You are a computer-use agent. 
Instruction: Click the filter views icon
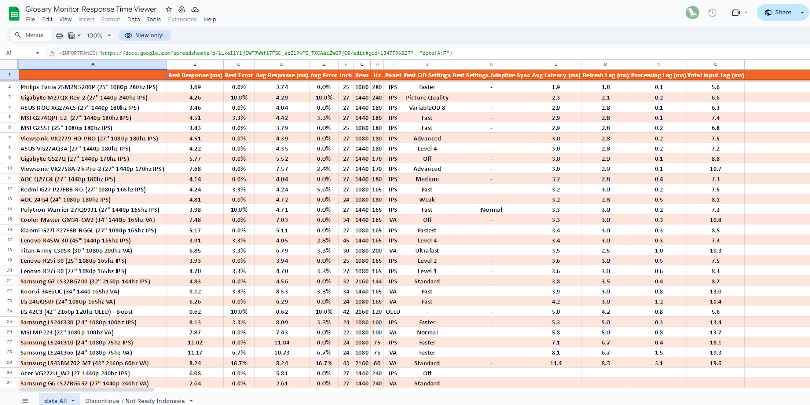pyautogui.click(x=72, y=35)
